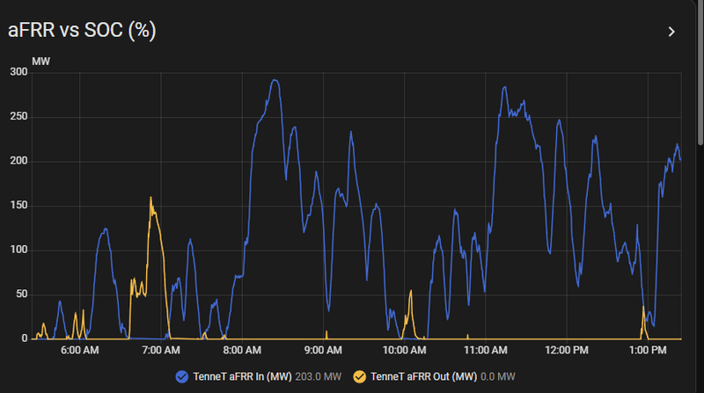Click the MW unit label above y-axis
The image size is (704, 393).
[x=40, y=62]
